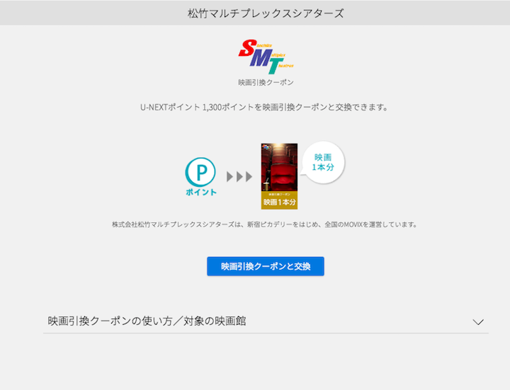Expand section using the down chevron
Image resolution: width=510 pixels, height=390 pixels.
pyautogui.click(x=478, y=321)
